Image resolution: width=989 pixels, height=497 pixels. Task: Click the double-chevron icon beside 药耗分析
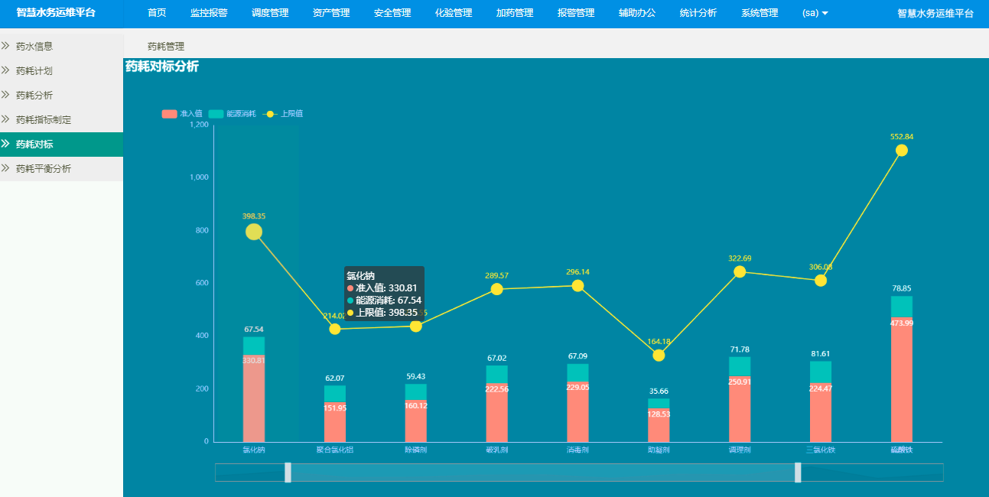click(6, 96)
